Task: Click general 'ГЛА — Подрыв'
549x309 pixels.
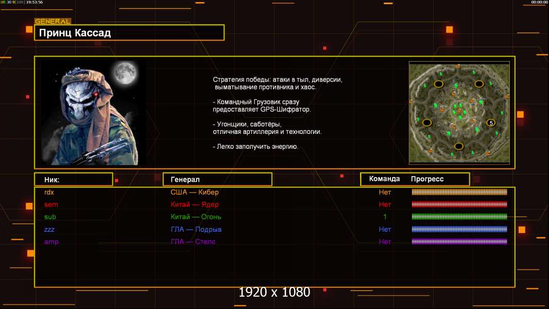Action: coord(196,230)
